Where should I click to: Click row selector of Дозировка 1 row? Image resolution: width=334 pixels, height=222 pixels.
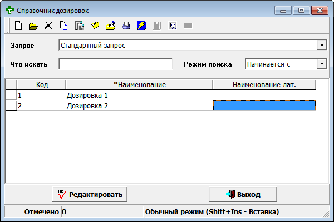point(11,95)
